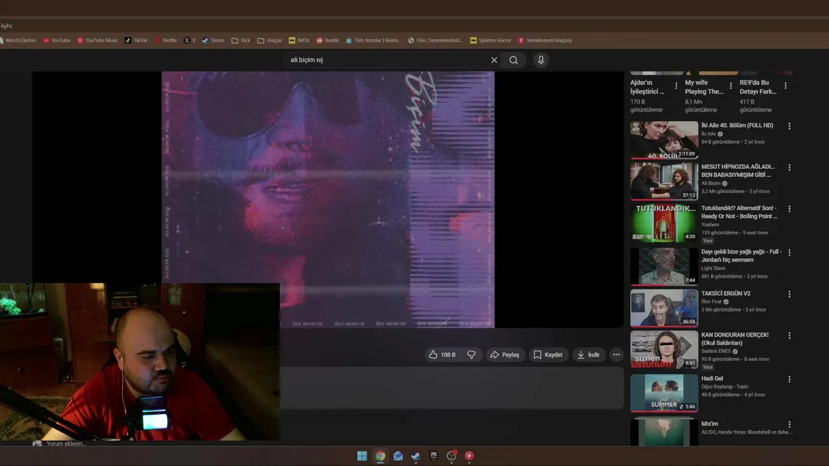829x466 pixels.
Task: Dislike the video with thumbs-down
Action: [471, 355]
